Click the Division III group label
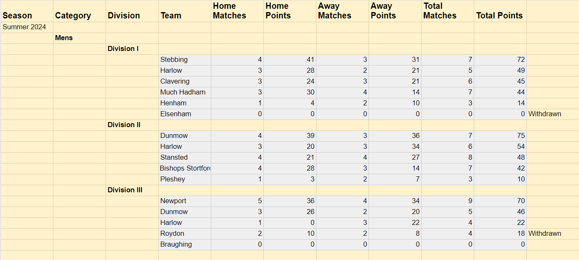The height and width of the screenshot is (260, 579). click(132, 190)
